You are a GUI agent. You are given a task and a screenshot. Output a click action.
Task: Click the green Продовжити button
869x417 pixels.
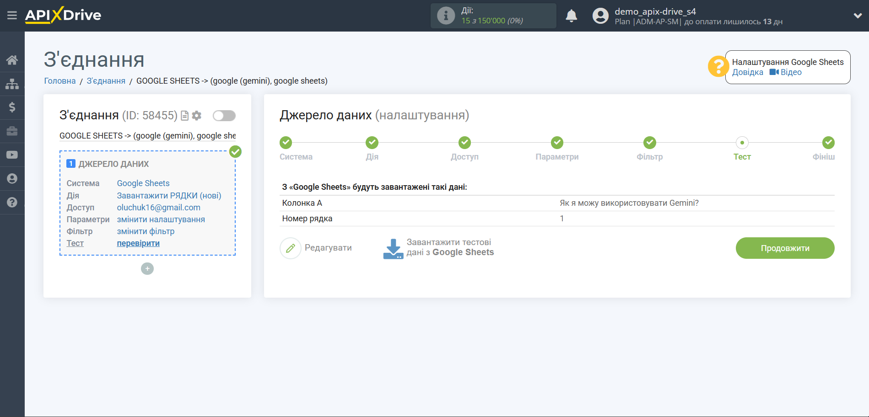pyautogui.click(x=785, y=248)
